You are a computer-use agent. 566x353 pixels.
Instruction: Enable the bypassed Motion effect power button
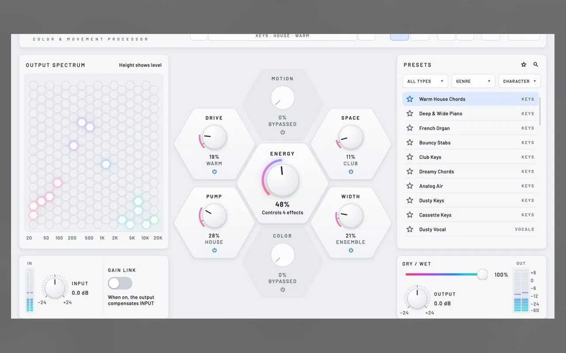[283, 132]
